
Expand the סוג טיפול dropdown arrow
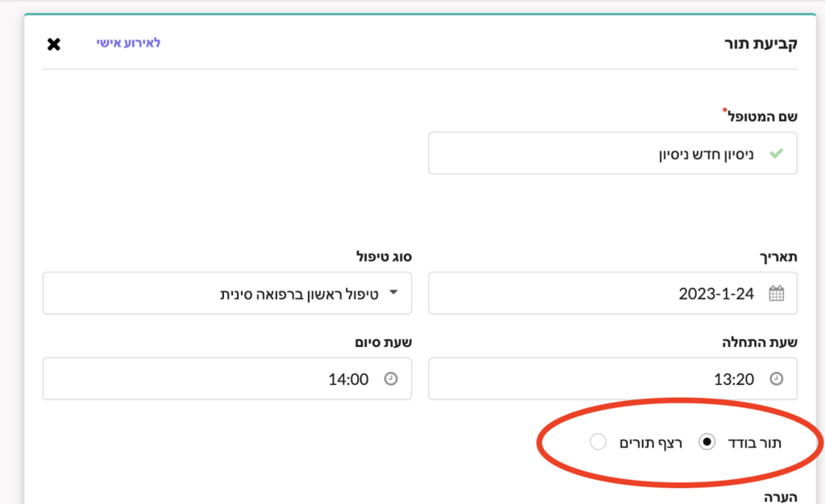[x=393, y=293]
